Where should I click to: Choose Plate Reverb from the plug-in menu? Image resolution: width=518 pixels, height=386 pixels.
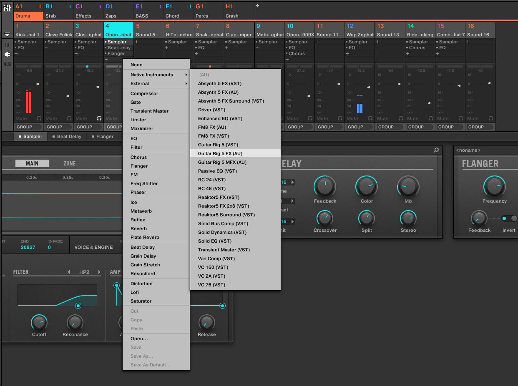point(156,237)
